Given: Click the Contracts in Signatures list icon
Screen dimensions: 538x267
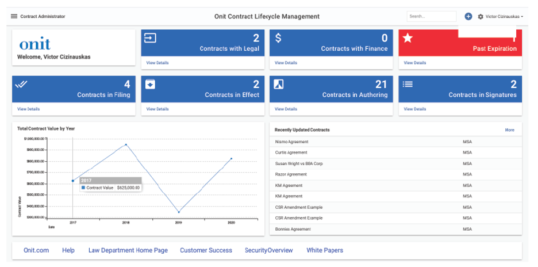Looking at the screenshot, I should click(408, 84).
